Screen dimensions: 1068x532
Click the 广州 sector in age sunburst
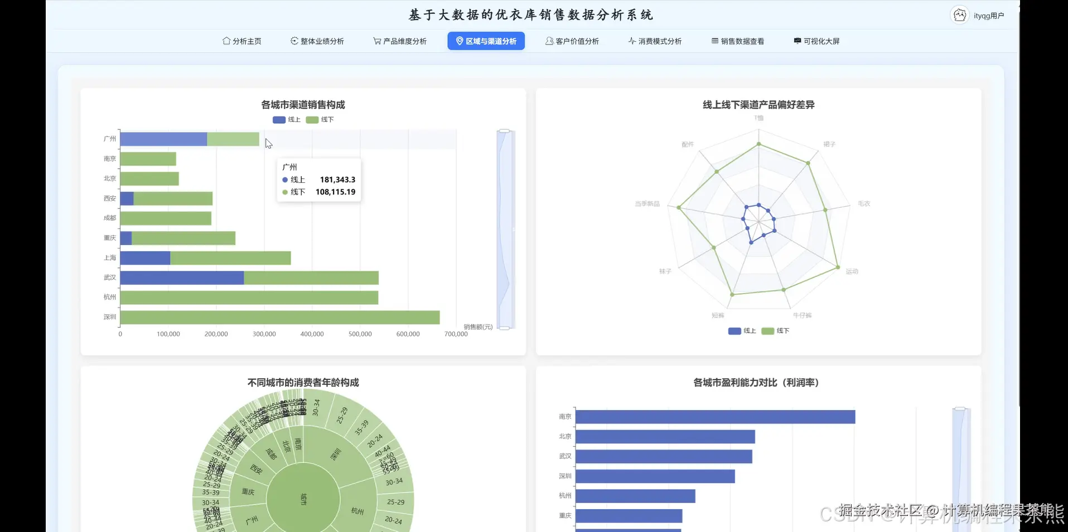(252, 519)
